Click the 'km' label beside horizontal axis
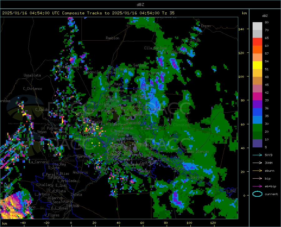The width and height of the screenshot is (281, 227). [x=4, y=224]
